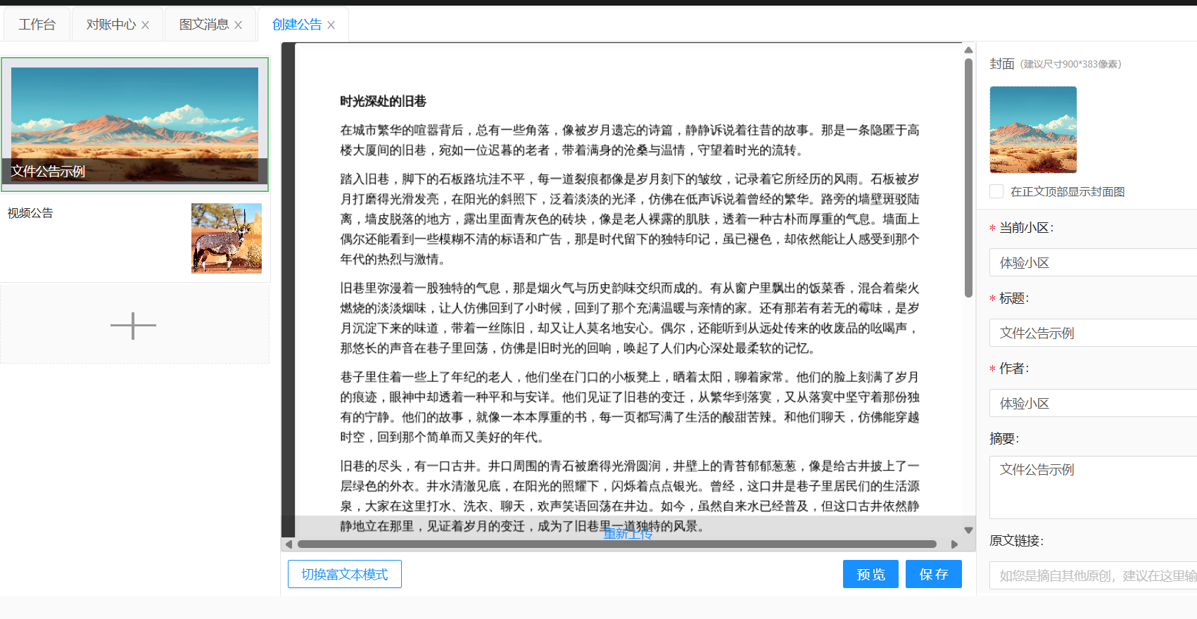Switch to the 对账中心 tab
This screenshot has width=1197, height=619.
click(110, 25)
